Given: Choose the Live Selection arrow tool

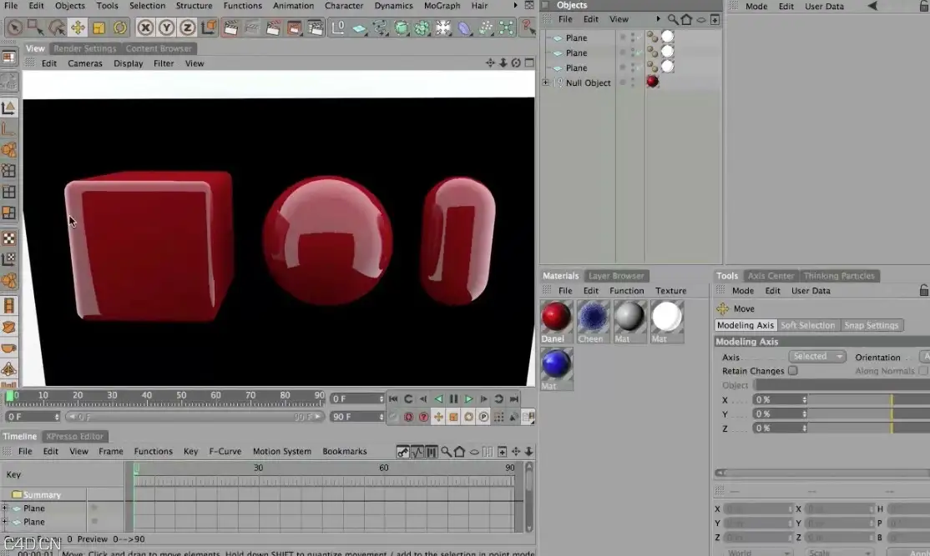Looking at the screenshot, I should [14, 28].
